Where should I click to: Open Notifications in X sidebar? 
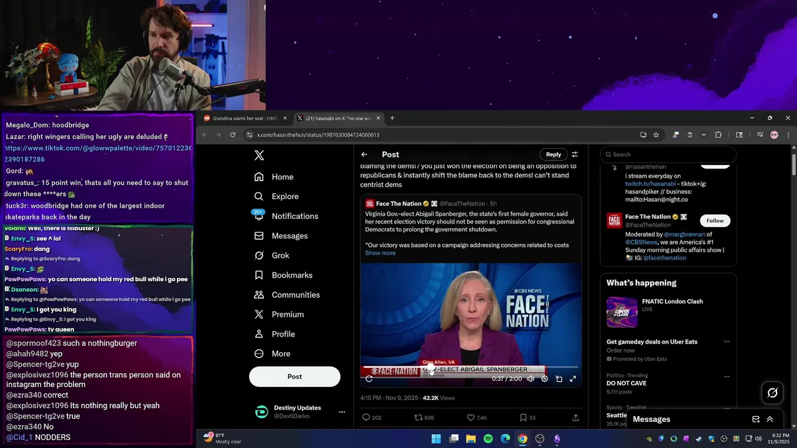(286, 216)
